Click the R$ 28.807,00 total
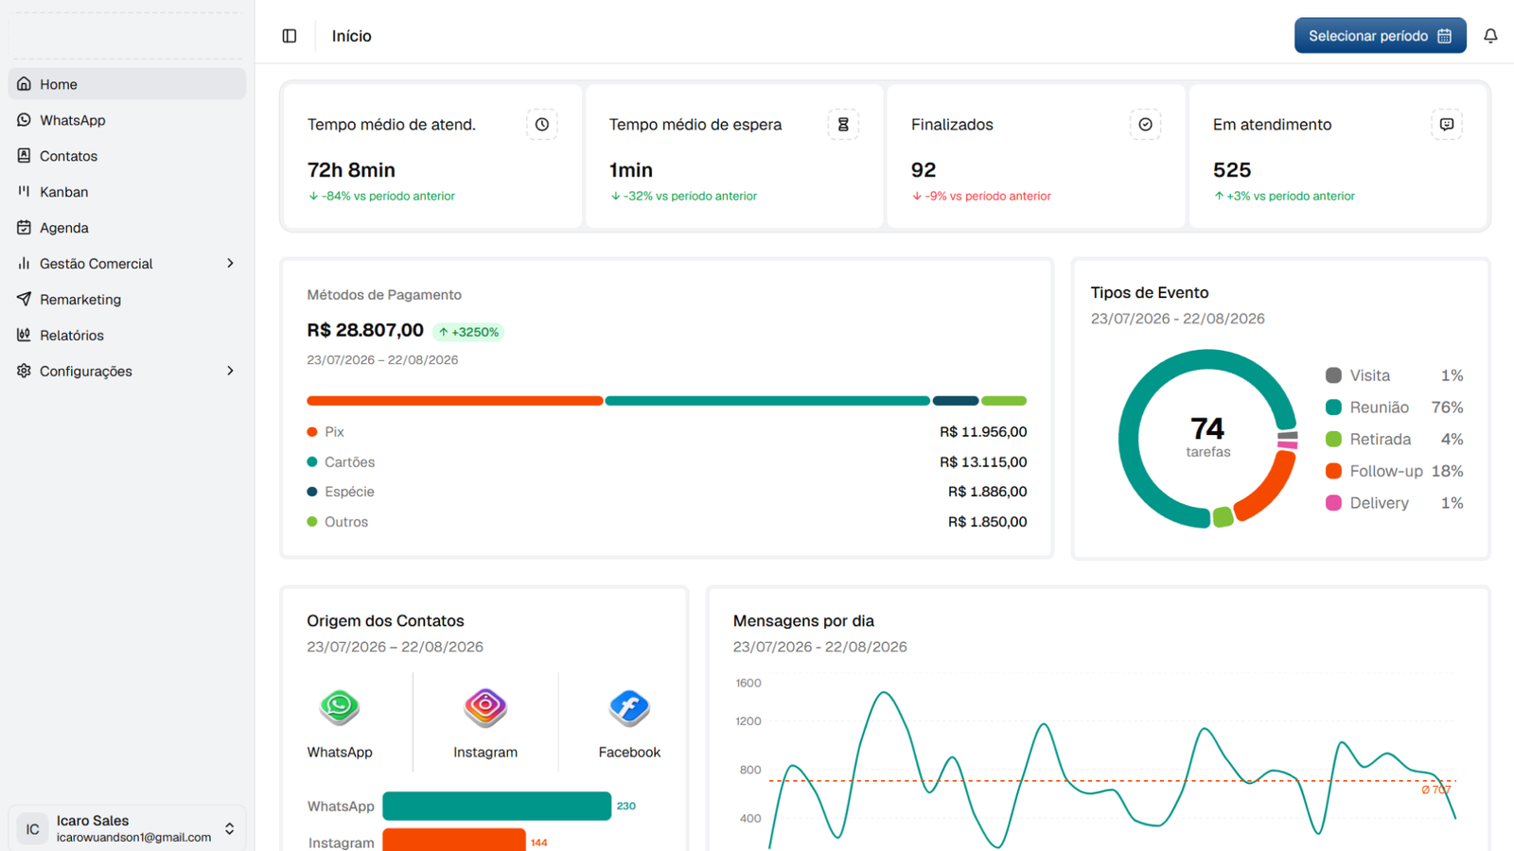Viewport: 1514px width, 851px height. (x=365, y=330)
